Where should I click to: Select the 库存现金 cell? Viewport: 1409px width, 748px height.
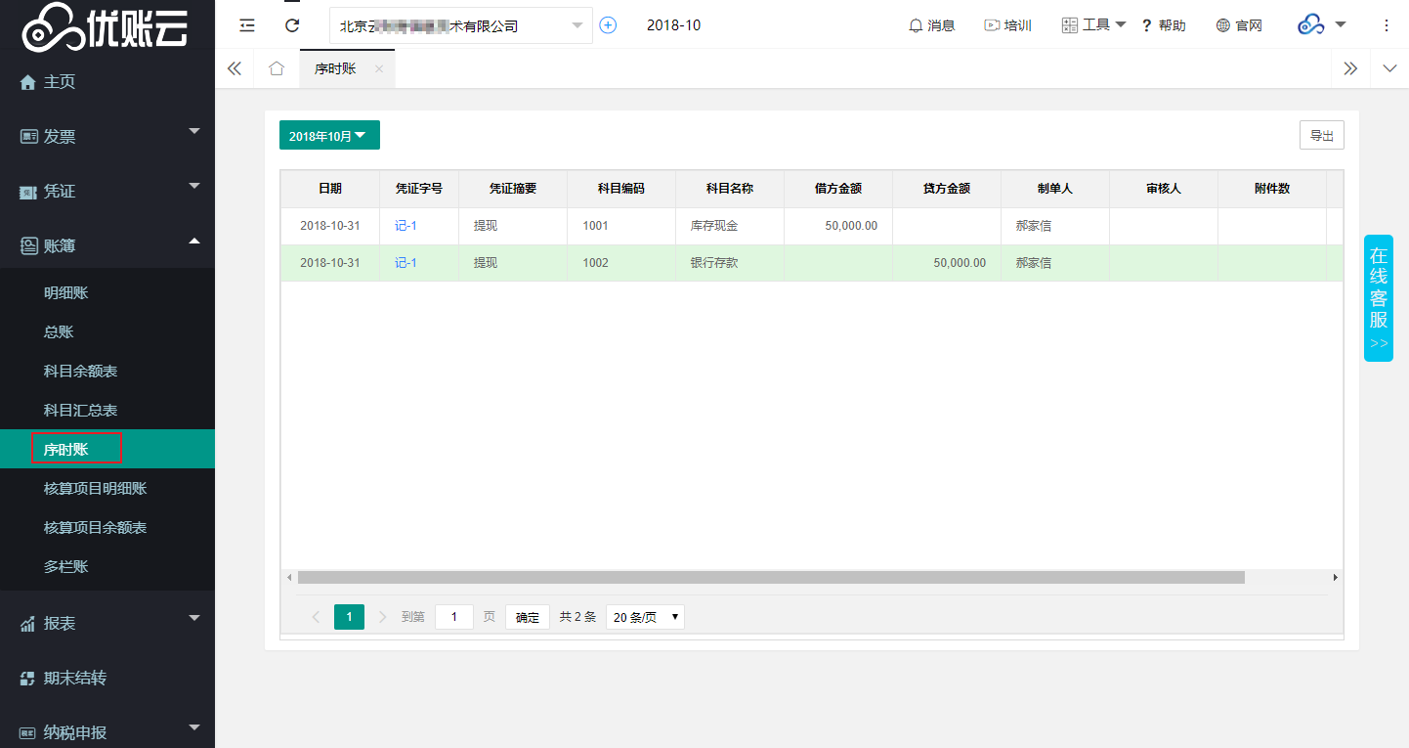(x=730, y=226)
